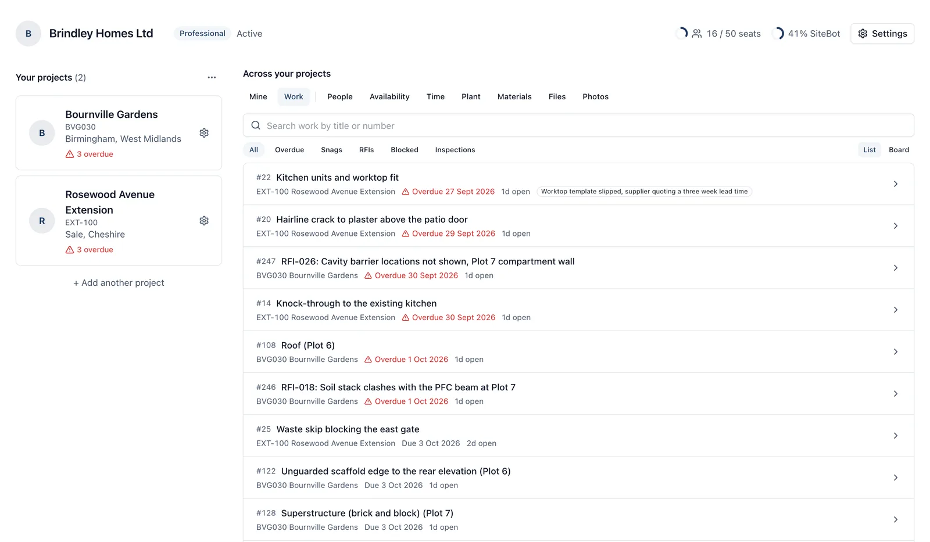This screenshot has height=542, width=930.
Task: Open the Settings button
Action: [882, 34]
